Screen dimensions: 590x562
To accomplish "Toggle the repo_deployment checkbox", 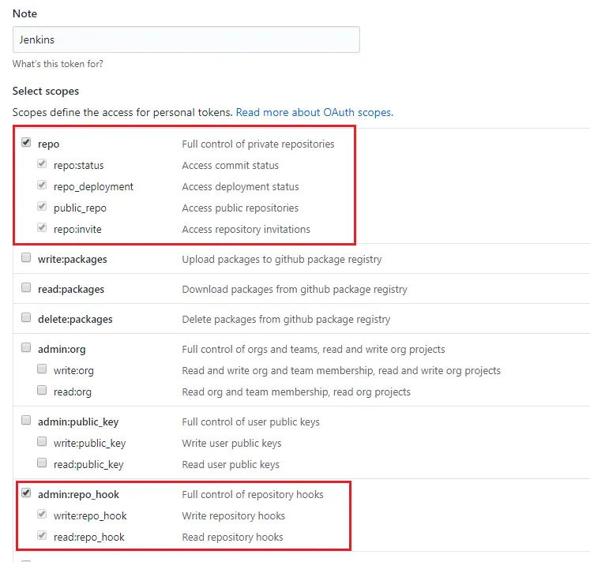I will click(42, 186).
